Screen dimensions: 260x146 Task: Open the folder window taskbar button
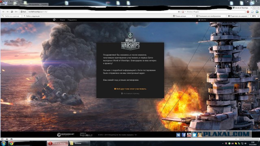[79, 143]
